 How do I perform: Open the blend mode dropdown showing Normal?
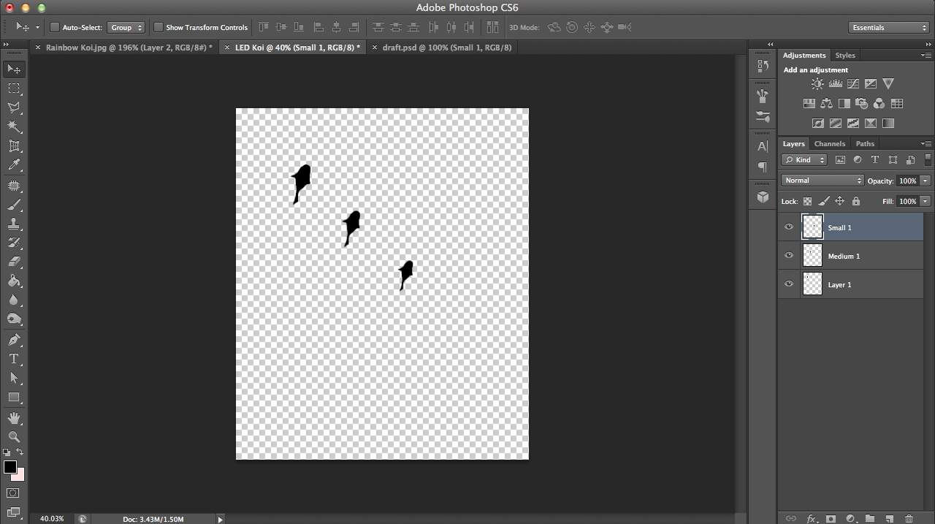coord(822,180)
